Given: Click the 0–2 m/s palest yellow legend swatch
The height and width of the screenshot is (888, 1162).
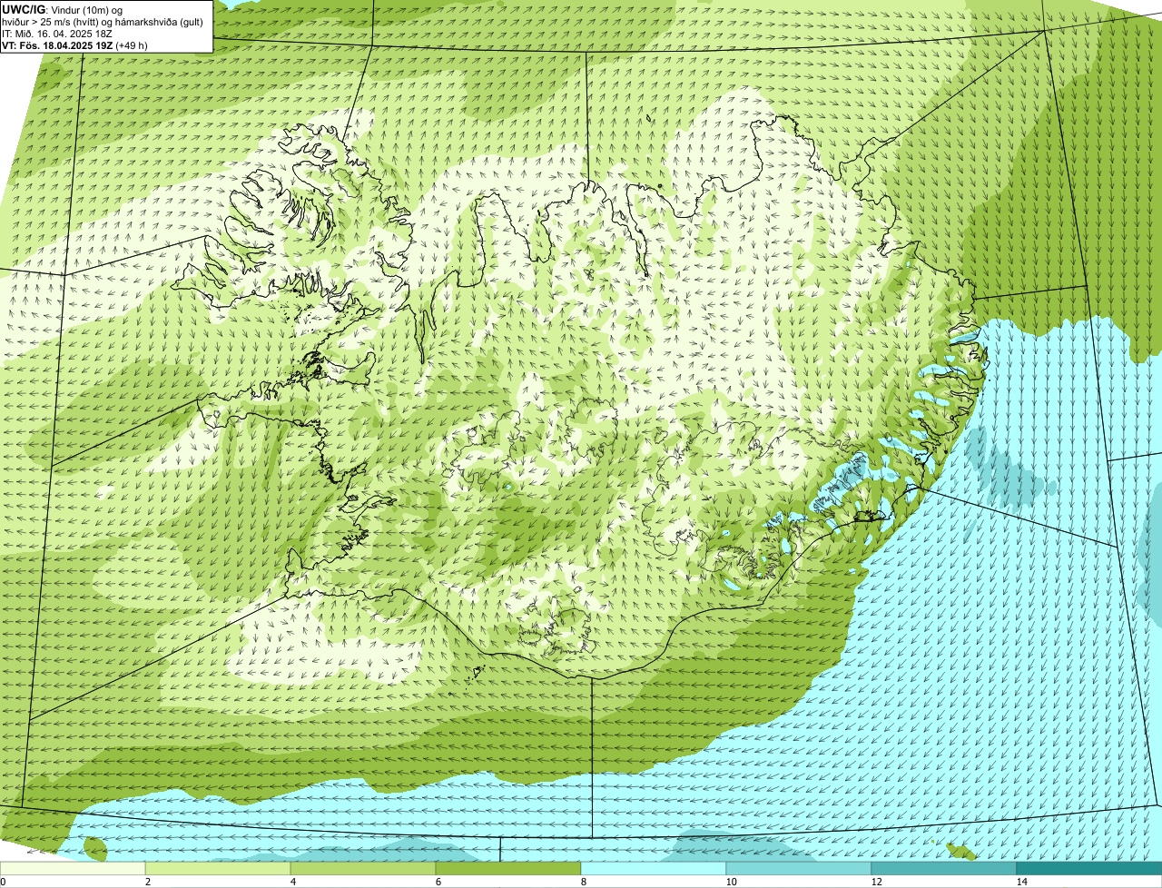Looking at the screenshot, I should click(x=73, y=868).
